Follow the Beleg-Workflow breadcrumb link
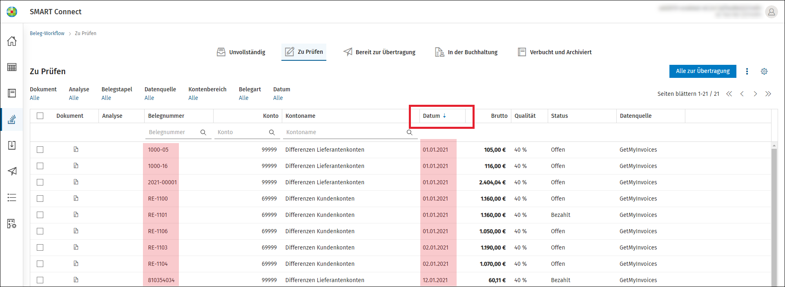The height and width of the screenshot is (287, 785). pyautogui.click(x=47, y=33)
